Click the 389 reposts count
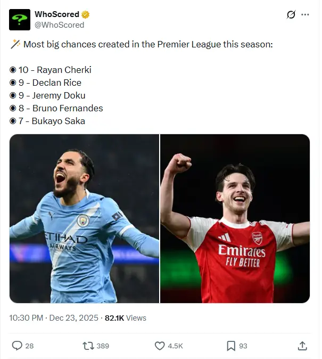Image resolution: width=322 pixels, height=359 pixels. click(103, 346)
